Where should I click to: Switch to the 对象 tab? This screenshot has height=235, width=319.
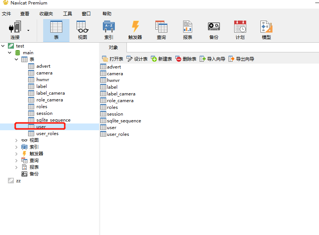[113, 48]
